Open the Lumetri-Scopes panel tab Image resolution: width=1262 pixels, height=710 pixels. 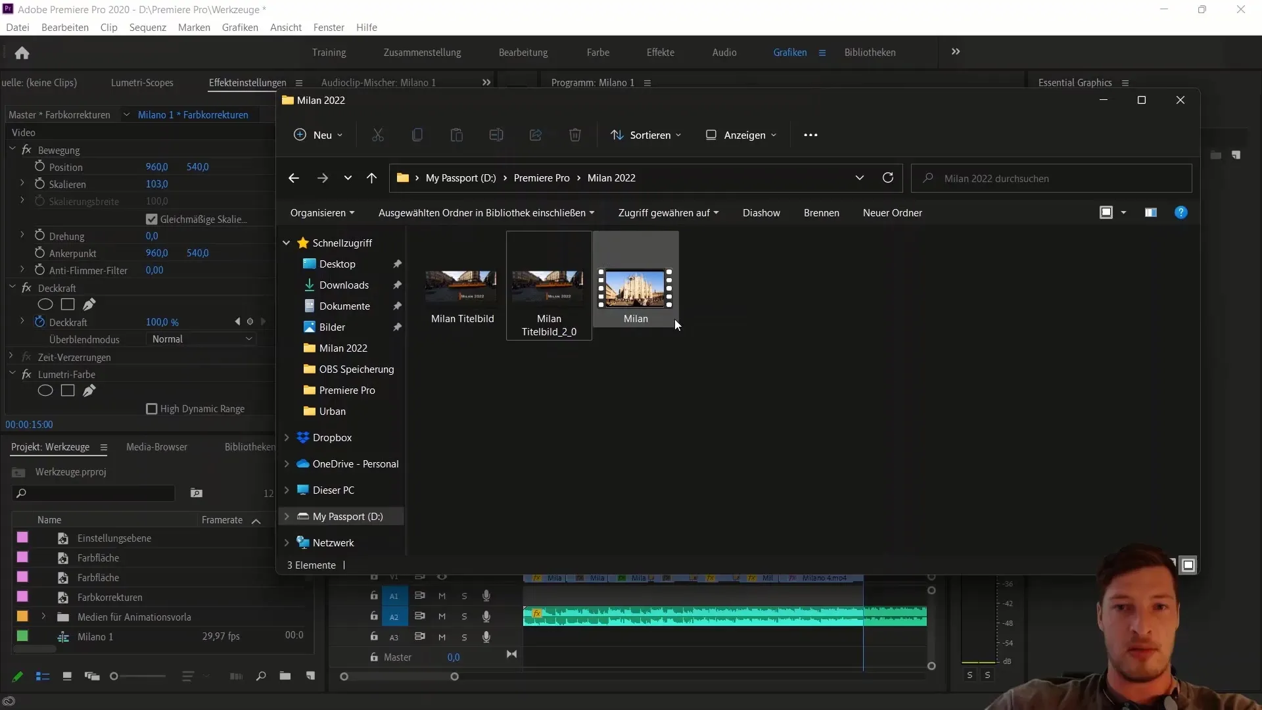[142, 82]
